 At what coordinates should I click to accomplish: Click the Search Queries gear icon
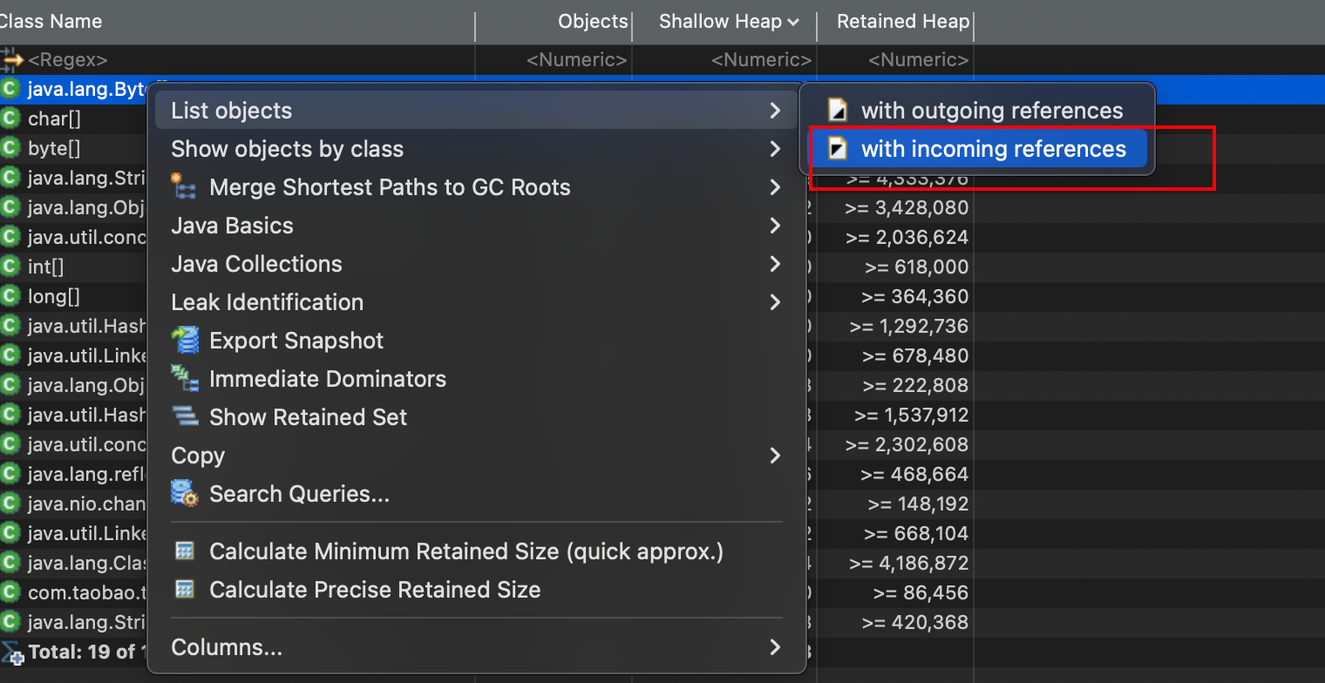[x=184, y=494]
